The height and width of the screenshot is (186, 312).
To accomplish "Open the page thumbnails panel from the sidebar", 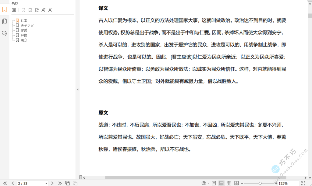I will 4,21.
